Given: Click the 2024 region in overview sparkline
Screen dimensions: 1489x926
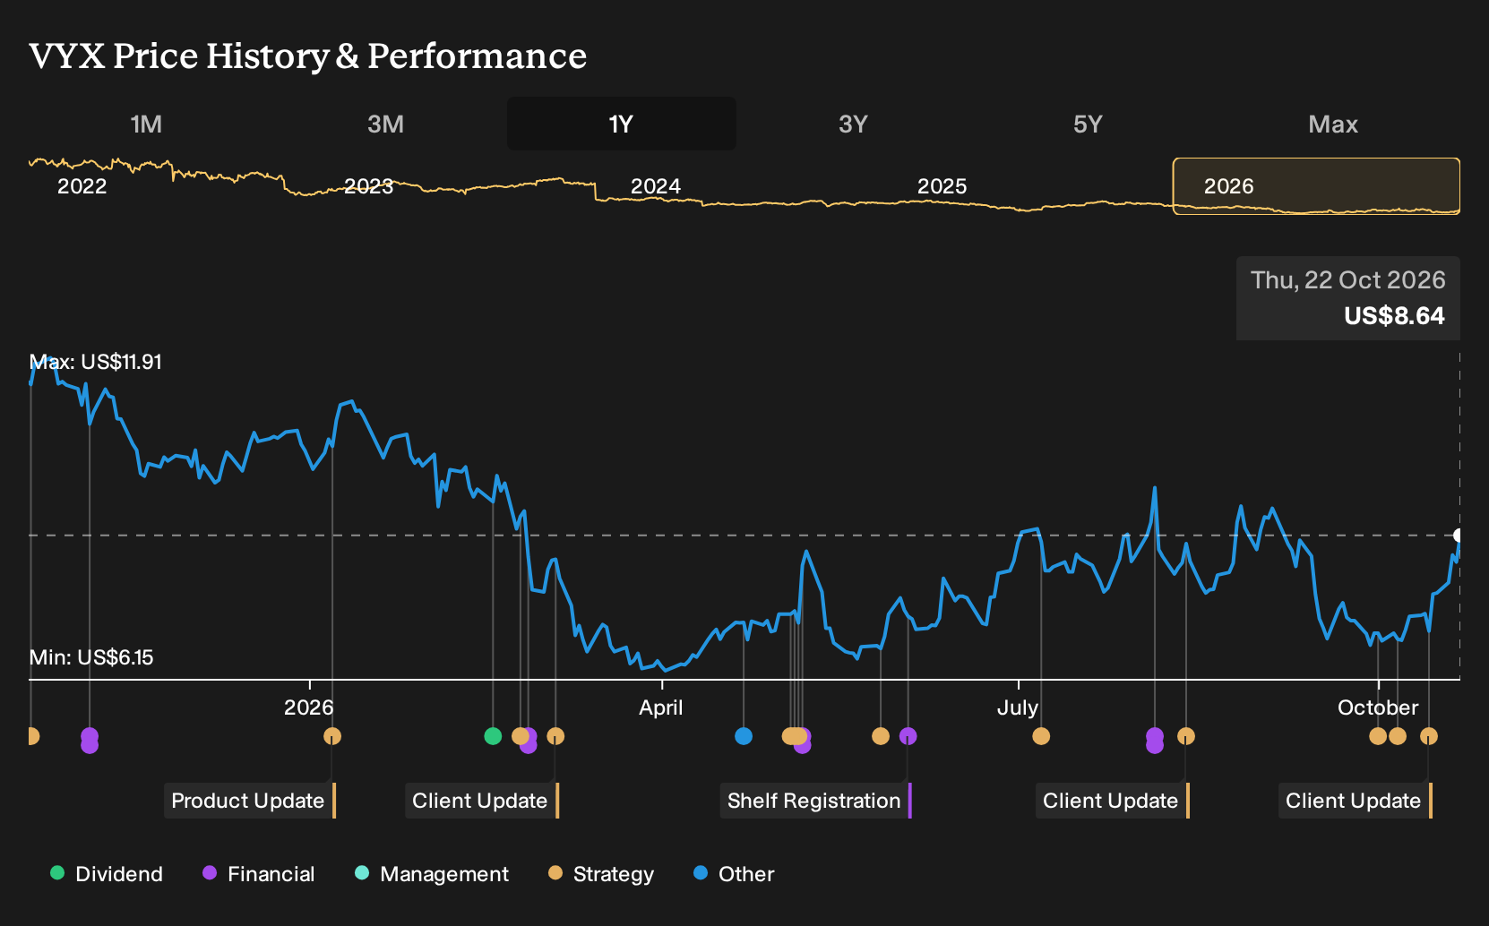Looking at the screenshot, I should [656, 186].
